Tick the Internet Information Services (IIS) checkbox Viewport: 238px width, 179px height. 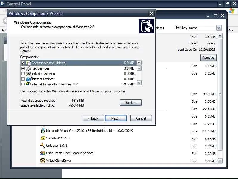point(23,84)
